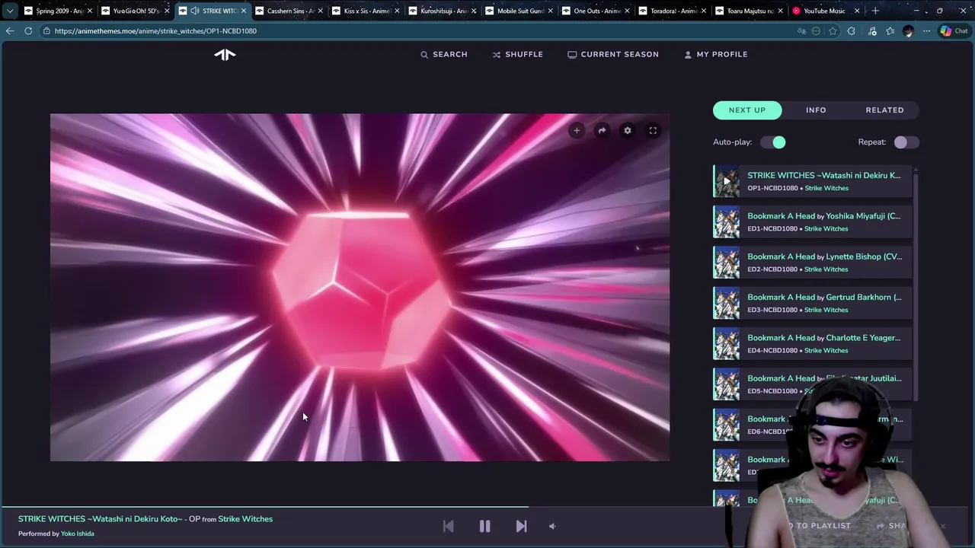Play the OP1-NCBD1080 Strike Witches entry

pos(812,181)
